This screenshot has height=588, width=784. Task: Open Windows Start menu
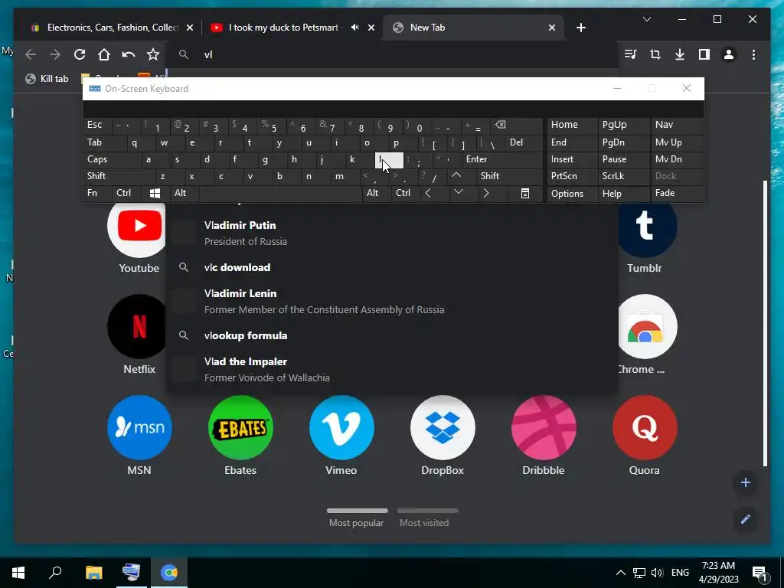click(18, 573)
